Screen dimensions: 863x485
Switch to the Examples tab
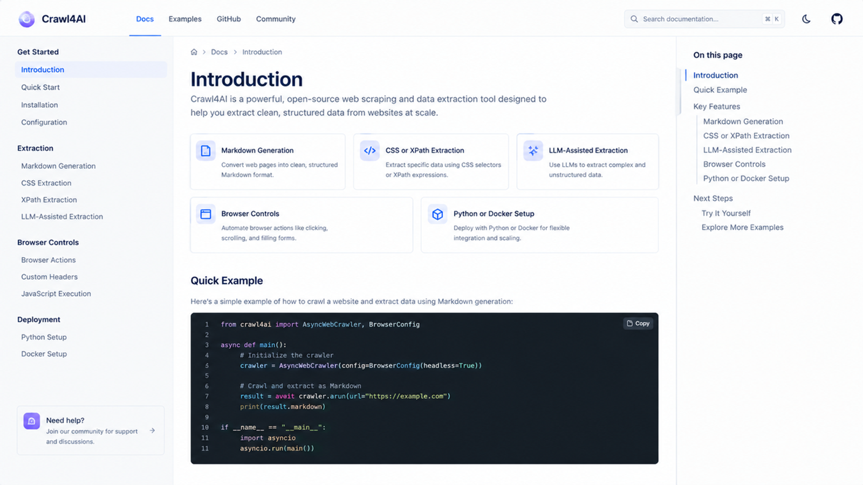tap(185, 19)
